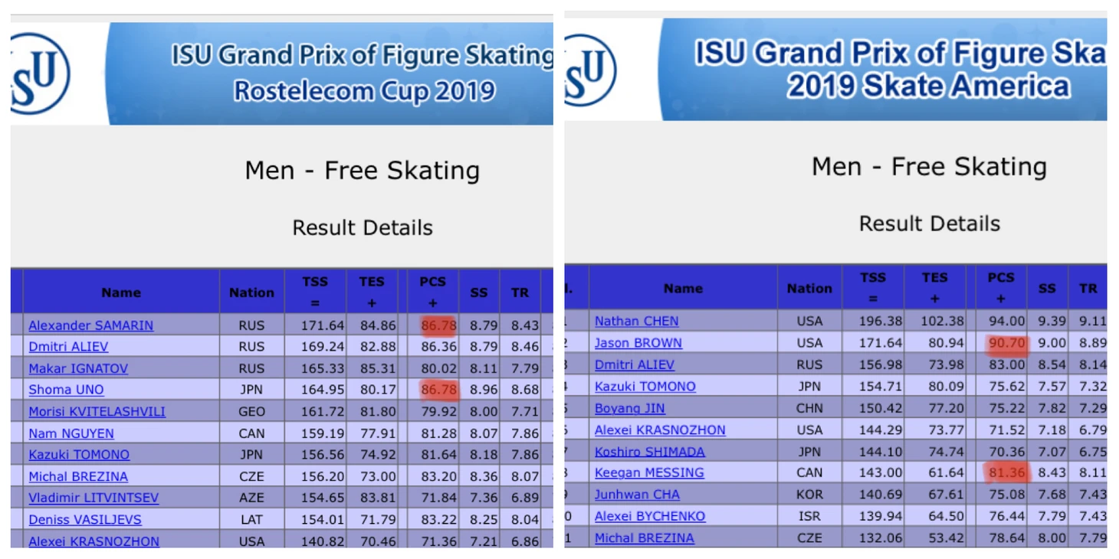
Task: Open the left-table Dmitri ALIEV link under SAMARIN
Action: coord(68,347)
